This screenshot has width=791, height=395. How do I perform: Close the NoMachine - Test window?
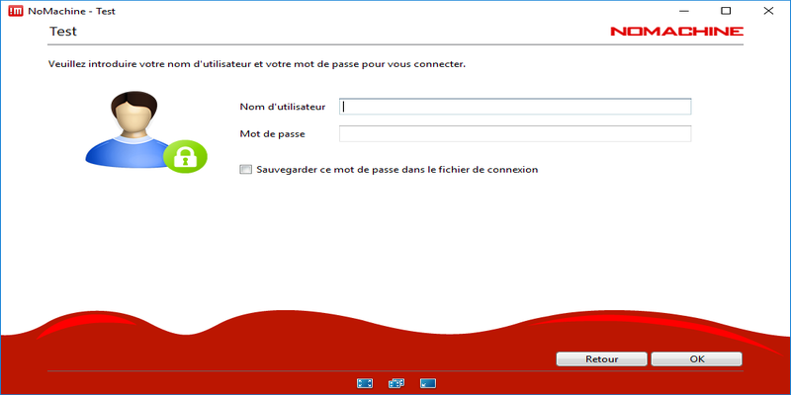[x=768, y=11]
